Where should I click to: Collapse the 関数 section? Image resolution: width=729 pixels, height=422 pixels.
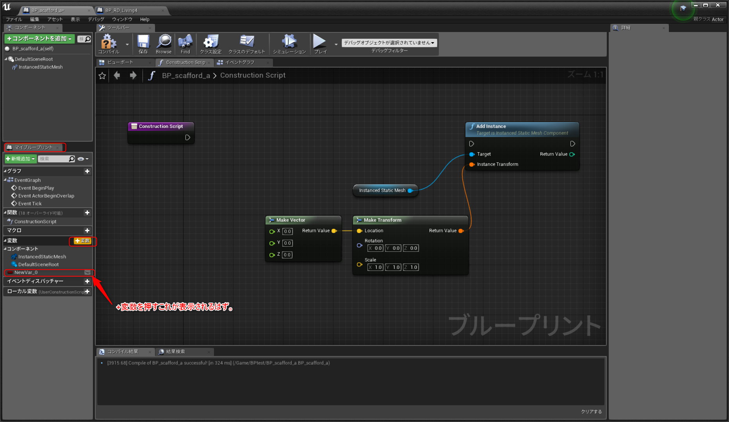pos(5,213)
